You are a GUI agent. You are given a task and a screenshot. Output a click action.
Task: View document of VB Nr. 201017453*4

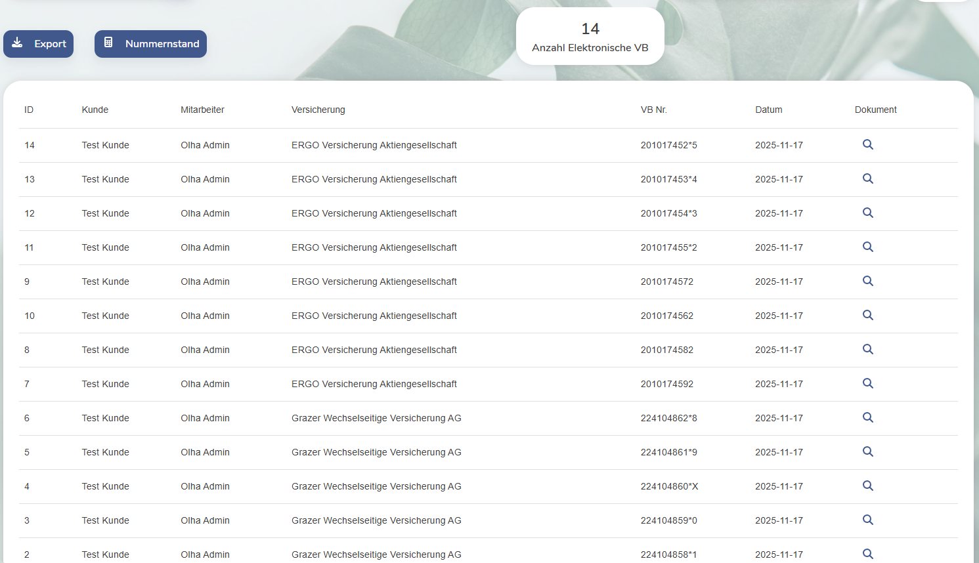tap(867, 179)
